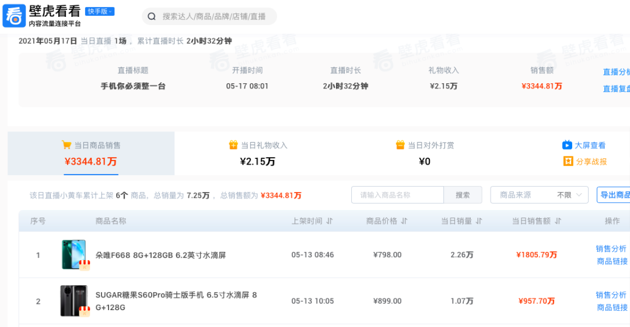Click the gift icon beside 当日对外打赏
This screenshot has width=630, height=327.
pos(400,145)
